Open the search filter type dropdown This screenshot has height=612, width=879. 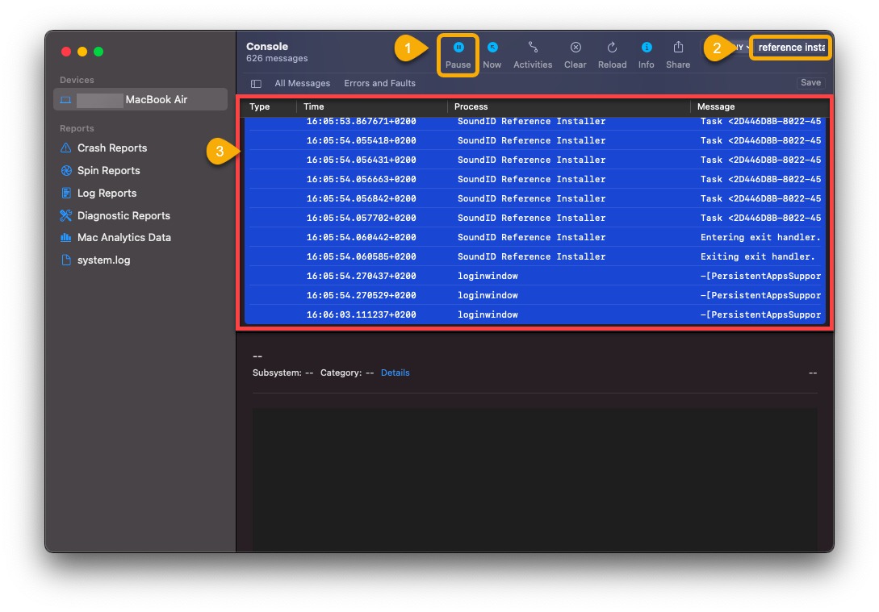click(742, 48)
